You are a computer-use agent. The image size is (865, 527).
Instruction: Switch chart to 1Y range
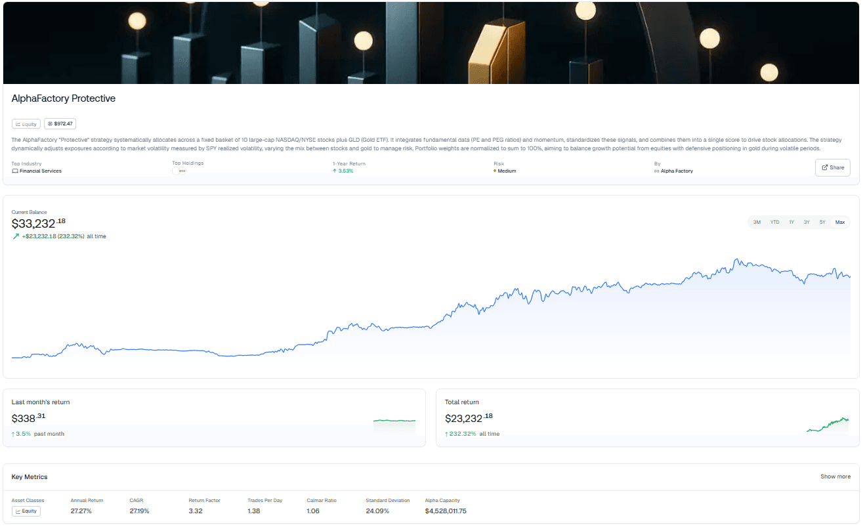pyautogui.click(x=791, y=222)
